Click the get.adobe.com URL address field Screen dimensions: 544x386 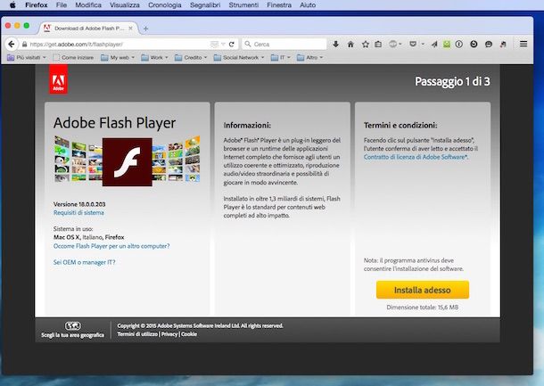click(118, 45)
